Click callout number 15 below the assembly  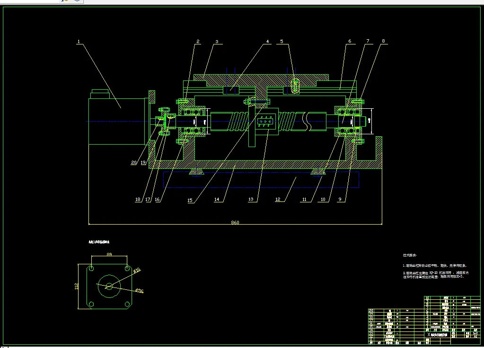coord(190,200)
